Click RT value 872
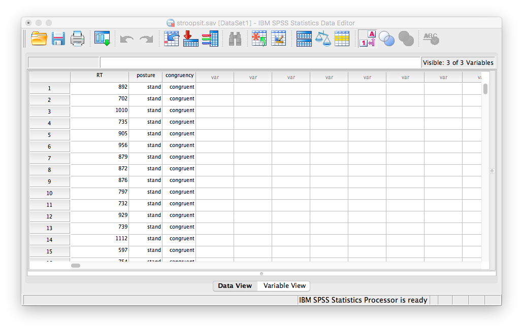This screenshot has height=331, width=523. click(x=123, y=168)
